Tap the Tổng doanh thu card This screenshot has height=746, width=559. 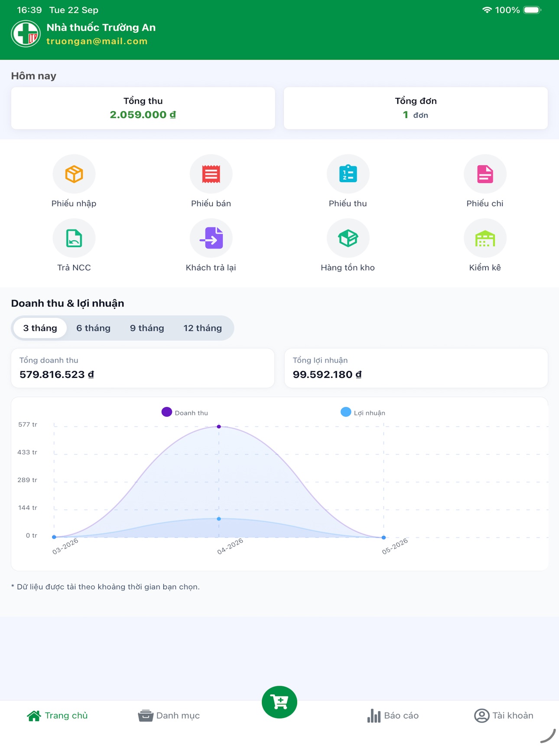click(143, 368)
